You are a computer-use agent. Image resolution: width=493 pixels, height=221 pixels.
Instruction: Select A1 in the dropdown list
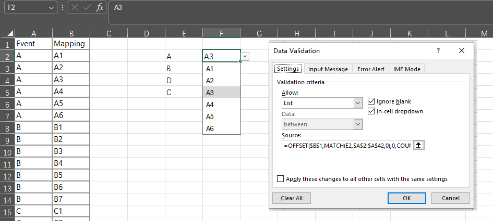tap(222, 69)
